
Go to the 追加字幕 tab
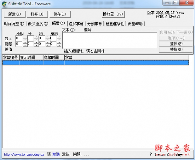click(x=76, y=24)
